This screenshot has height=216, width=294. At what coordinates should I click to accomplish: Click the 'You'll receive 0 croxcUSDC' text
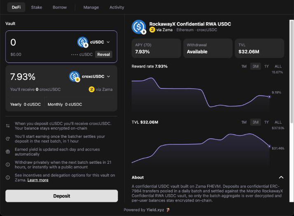click(x=35, y=89)
